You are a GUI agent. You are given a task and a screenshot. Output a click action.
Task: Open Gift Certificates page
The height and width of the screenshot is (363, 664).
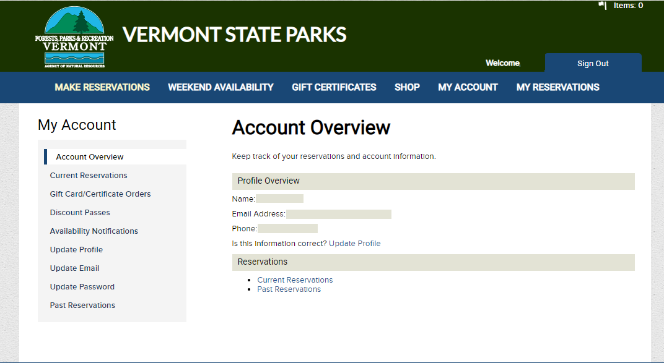334,87
